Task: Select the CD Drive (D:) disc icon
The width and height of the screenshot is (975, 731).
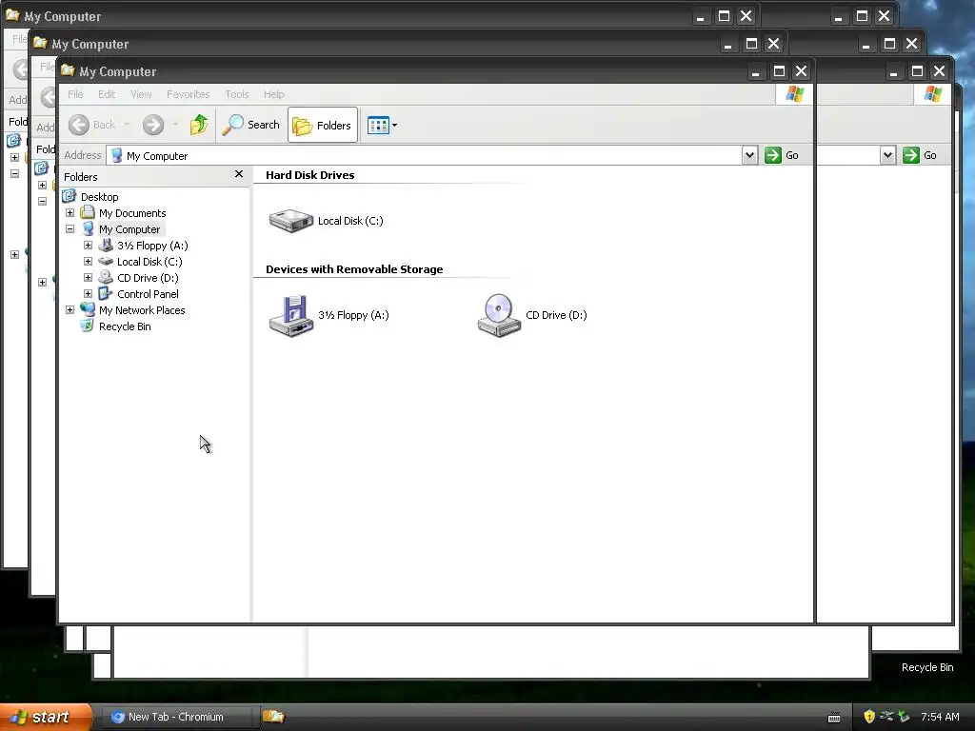Action: (499, 315)
